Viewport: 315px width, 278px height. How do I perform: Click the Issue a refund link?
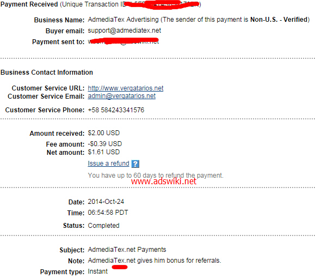click(x=108, y=164)
